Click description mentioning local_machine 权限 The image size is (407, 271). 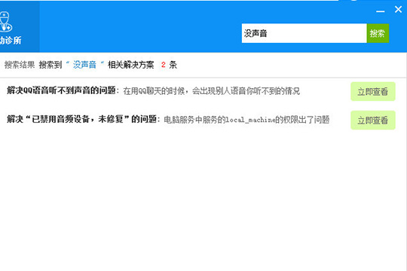pos(246,120)
